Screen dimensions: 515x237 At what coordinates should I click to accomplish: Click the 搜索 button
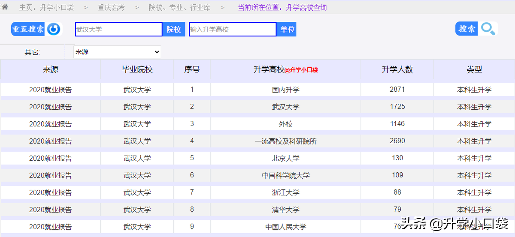pyautogui.click(x=467, y=29)
